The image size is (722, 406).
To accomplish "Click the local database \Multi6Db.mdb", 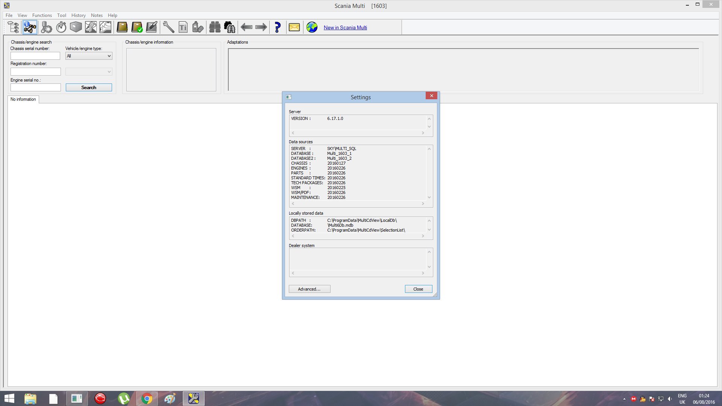I will (x=340, y=226).
